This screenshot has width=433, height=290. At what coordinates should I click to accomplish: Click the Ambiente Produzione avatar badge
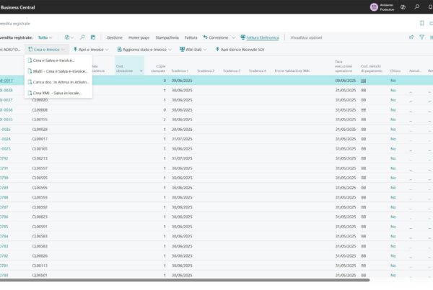(x=374, y=6)
